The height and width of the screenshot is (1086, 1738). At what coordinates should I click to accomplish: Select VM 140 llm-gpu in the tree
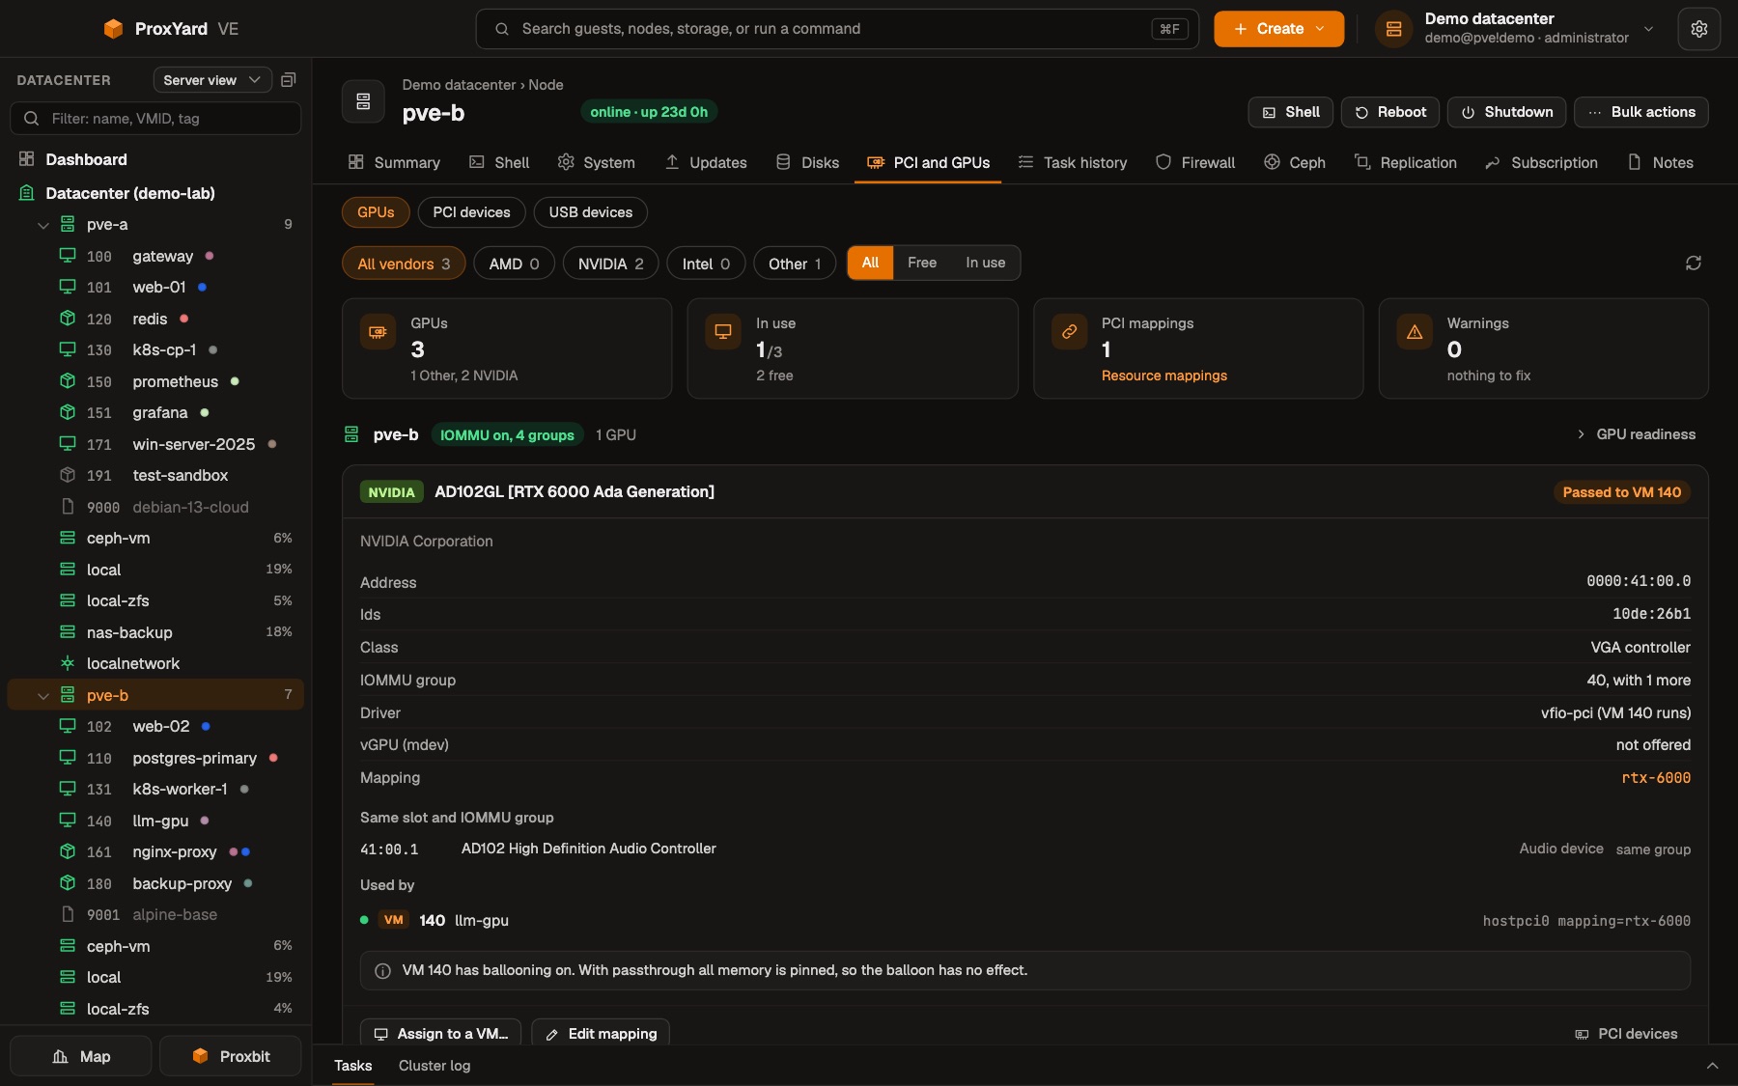[x=154, y=821]
